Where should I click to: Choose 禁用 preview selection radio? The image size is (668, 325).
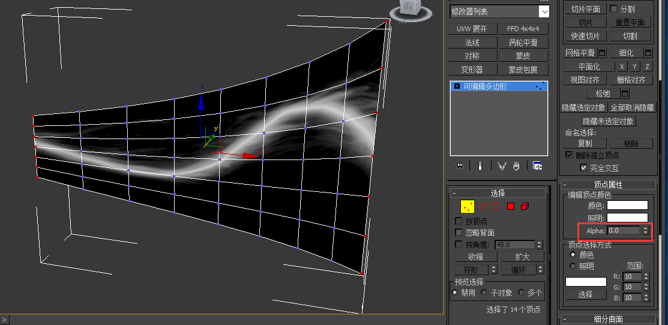(454, 293)
